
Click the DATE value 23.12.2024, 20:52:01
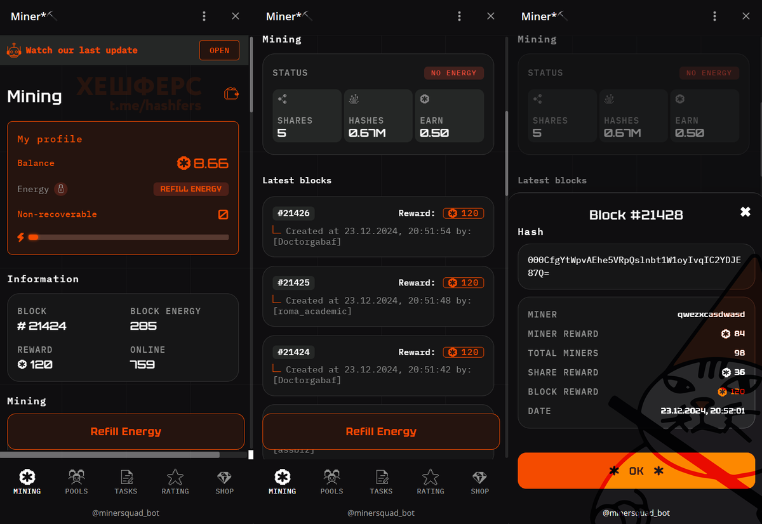click(703, 411)
